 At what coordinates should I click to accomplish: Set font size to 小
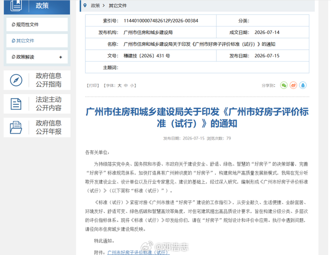click(132, 85)
